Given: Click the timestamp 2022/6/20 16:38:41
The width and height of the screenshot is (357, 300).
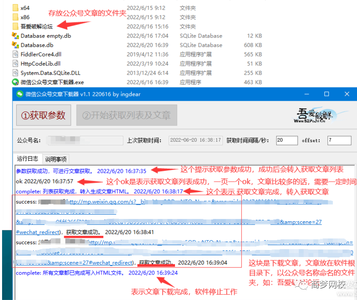Looking at the screenshot, I should coord(129,232).
